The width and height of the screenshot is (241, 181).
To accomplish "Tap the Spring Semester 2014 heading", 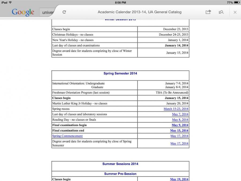I will tap(120, 73).
